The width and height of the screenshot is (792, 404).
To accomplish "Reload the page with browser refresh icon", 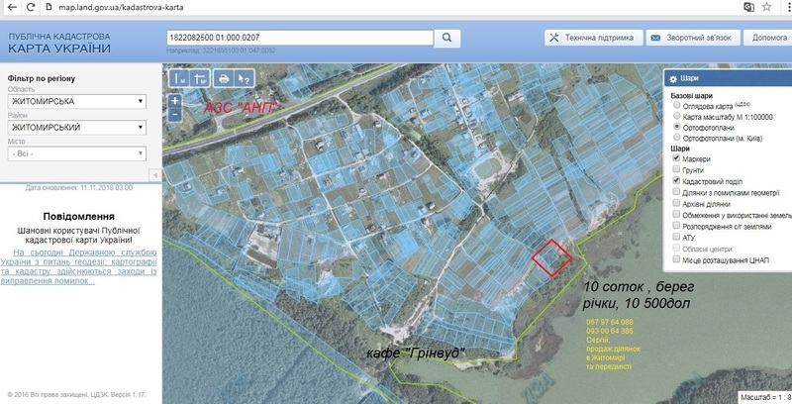I will point(12,7).
